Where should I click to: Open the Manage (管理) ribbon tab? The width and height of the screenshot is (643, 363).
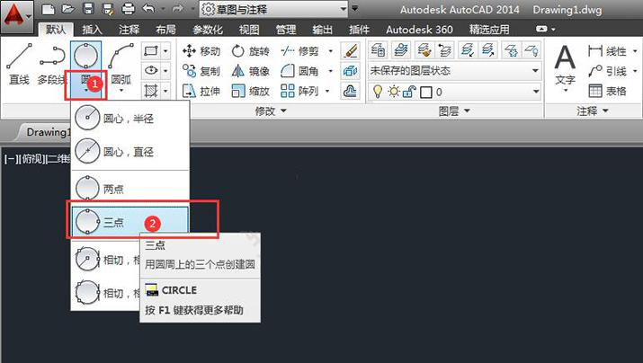tap(286, 30)
